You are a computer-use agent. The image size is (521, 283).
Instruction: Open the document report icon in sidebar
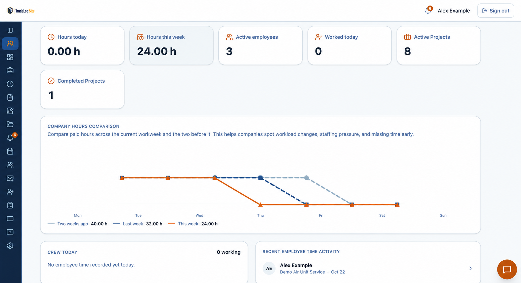click(x=10, y=97)
